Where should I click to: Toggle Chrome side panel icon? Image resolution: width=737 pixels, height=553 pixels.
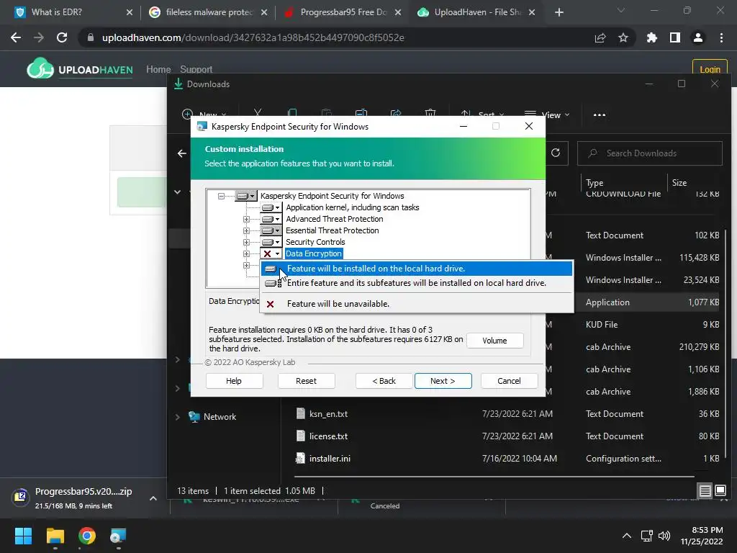675,37
